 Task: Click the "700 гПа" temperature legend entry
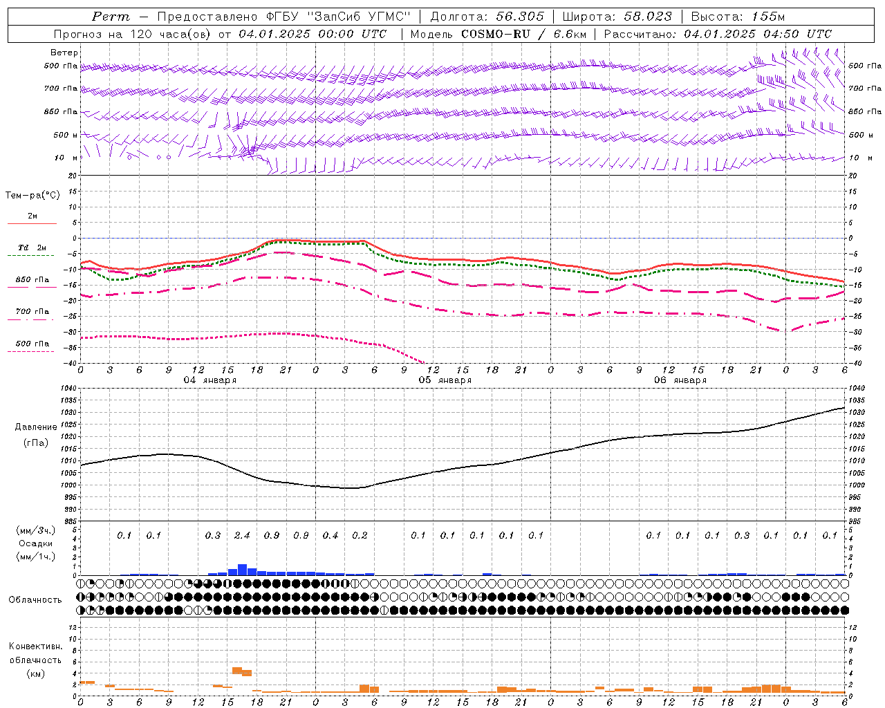pos(32,311)
